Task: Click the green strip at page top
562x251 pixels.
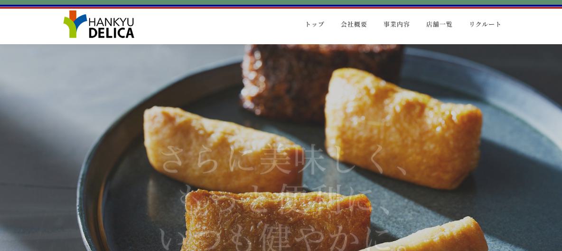Action: pyautogui.click(x=281, y=2)
